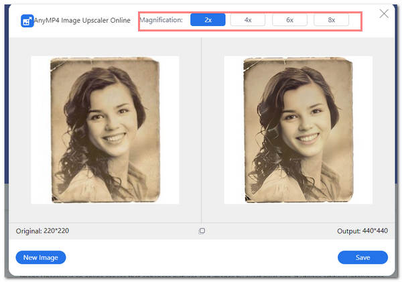Click the original image preview
The height and width of the screenshot is (282, 402).
[x=105, y=130]
